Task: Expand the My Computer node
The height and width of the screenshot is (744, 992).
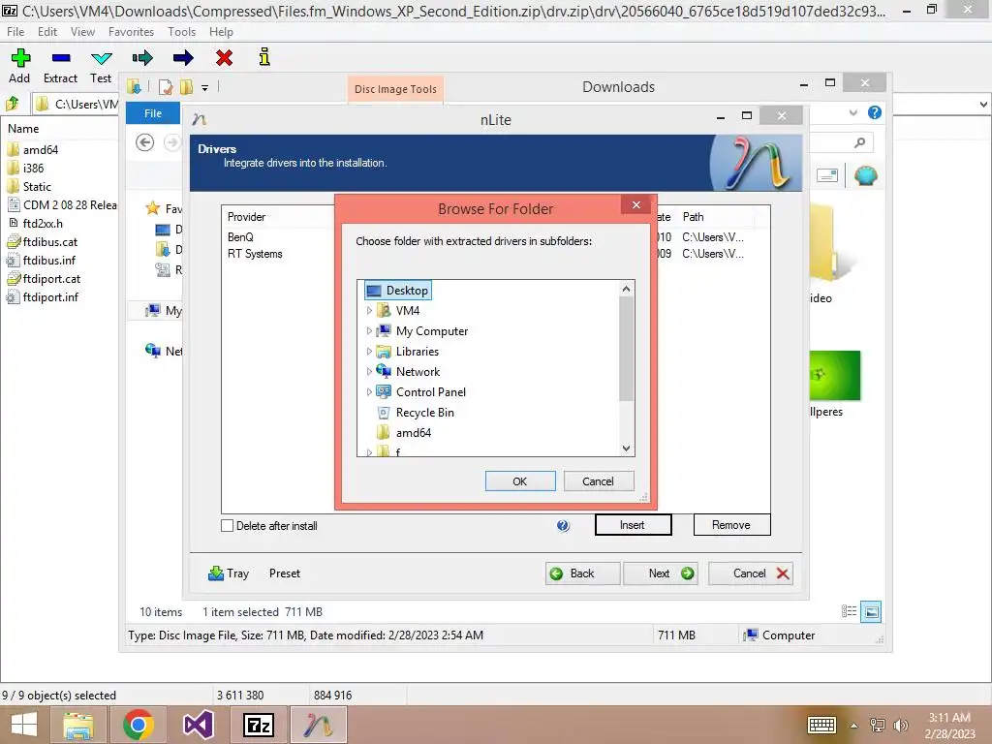Action: (369, 331)
